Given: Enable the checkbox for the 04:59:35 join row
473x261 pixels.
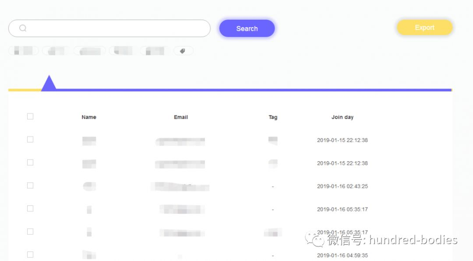Looking at the screenshot, I should pos(30,255).
